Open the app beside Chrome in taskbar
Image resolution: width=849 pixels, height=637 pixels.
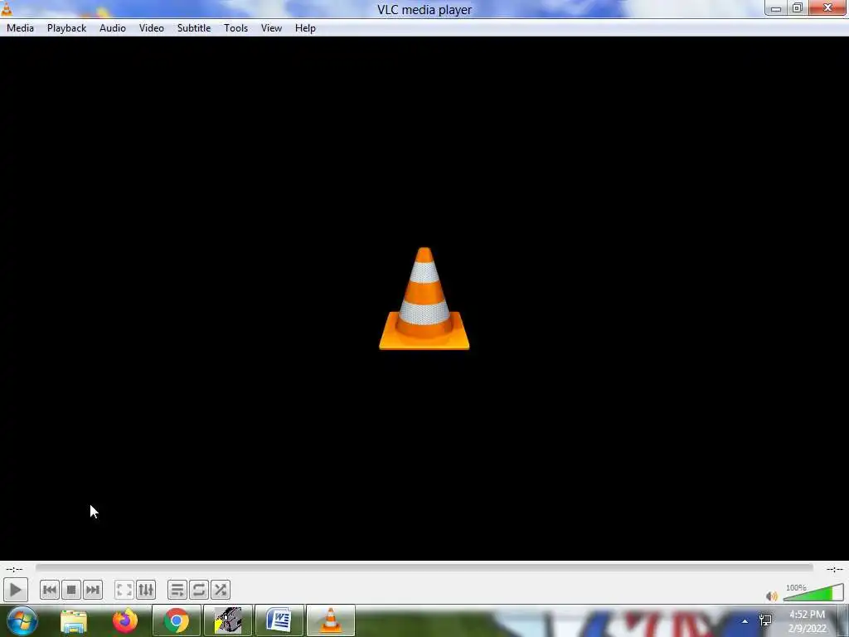point(228,620)
